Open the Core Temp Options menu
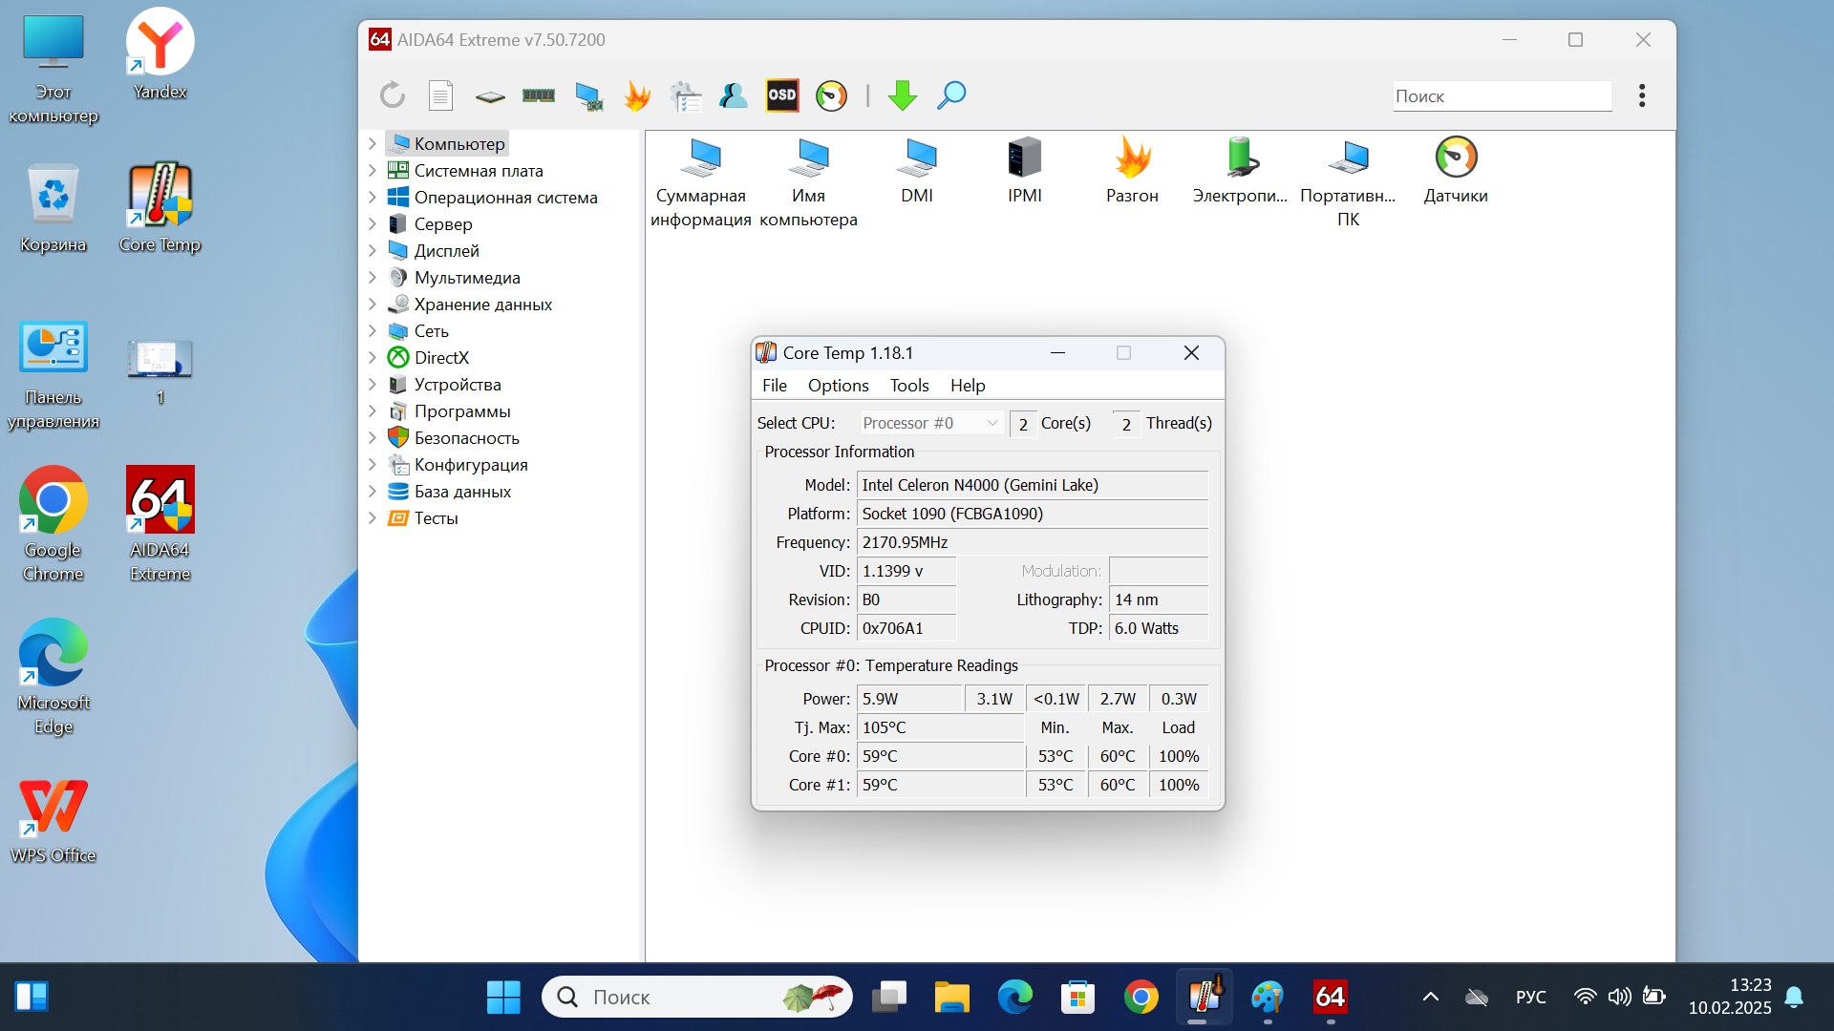This screenshot has width=1834, height=1031. pos(838,386)
